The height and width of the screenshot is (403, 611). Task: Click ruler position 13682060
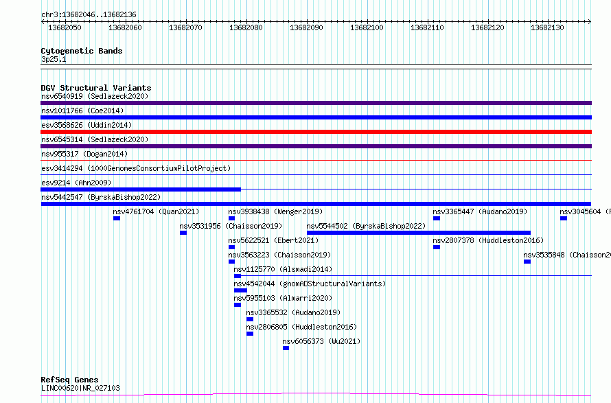tap(125, 27)
